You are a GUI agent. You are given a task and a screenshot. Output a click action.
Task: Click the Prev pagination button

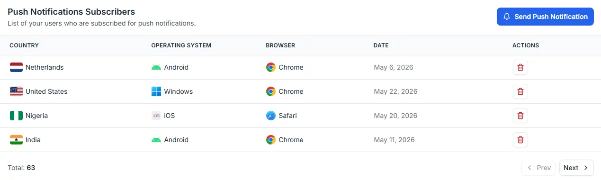tap(539, 168)
